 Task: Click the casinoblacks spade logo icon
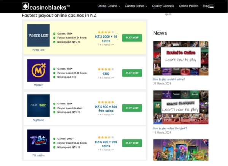coord(25,6)
